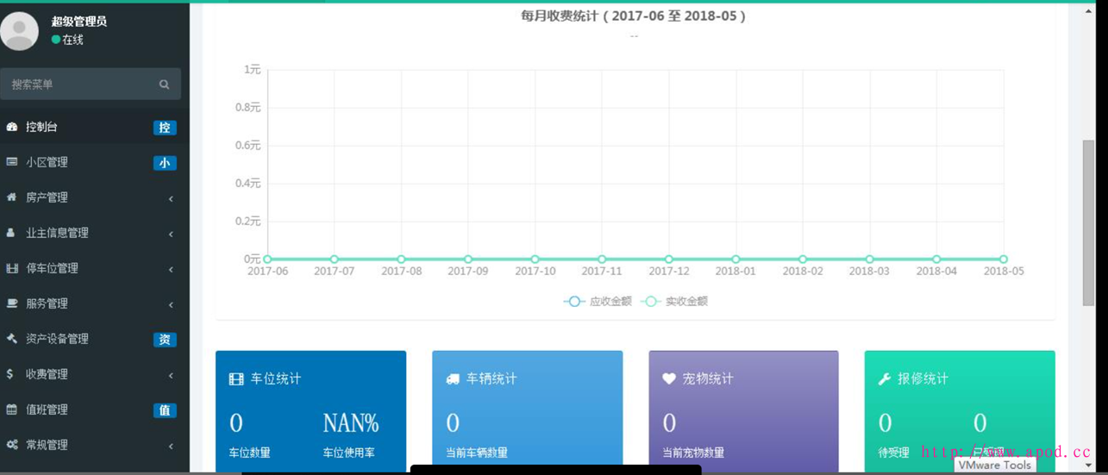Click the dollar icon beside 收费管理
The image size is (1108, 475).
click(x=10, y=374)
